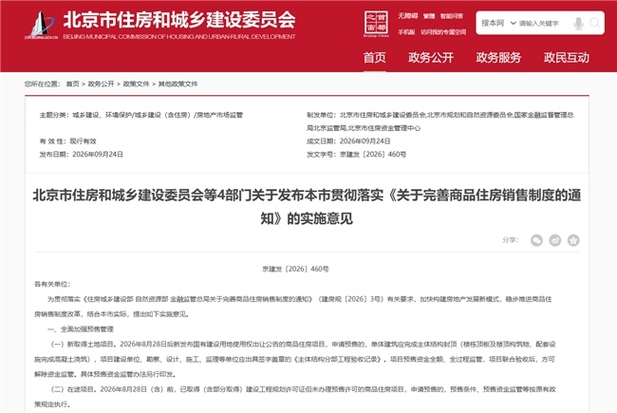
Task: Switch to 繁體 traditional Chinese
Action: [429, 16]
